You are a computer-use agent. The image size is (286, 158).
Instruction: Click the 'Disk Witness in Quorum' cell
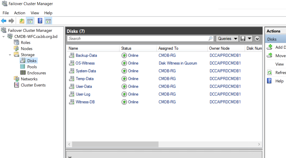pyautogui.click(x=178, y=63)
